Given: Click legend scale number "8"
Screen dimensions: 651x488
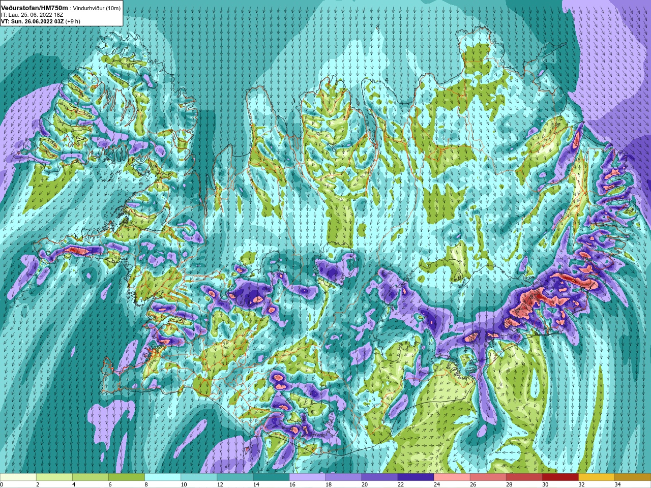Looking at the screenshot, I should coord(146,484).
